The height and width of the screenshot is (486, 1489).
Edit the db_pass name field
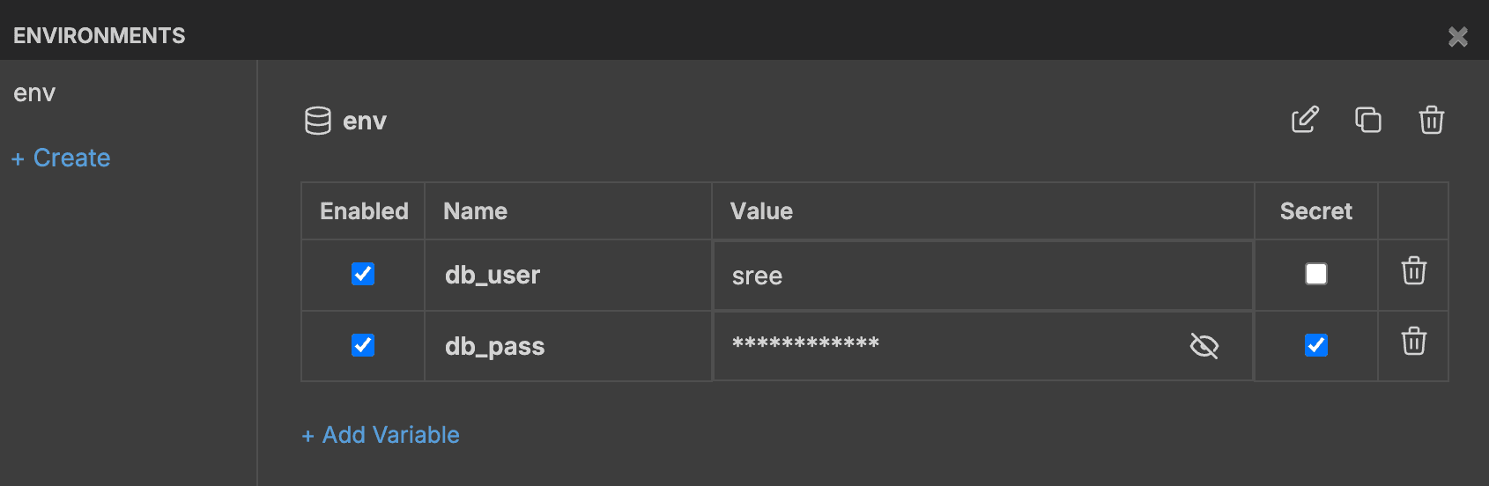tap(564, 347)
